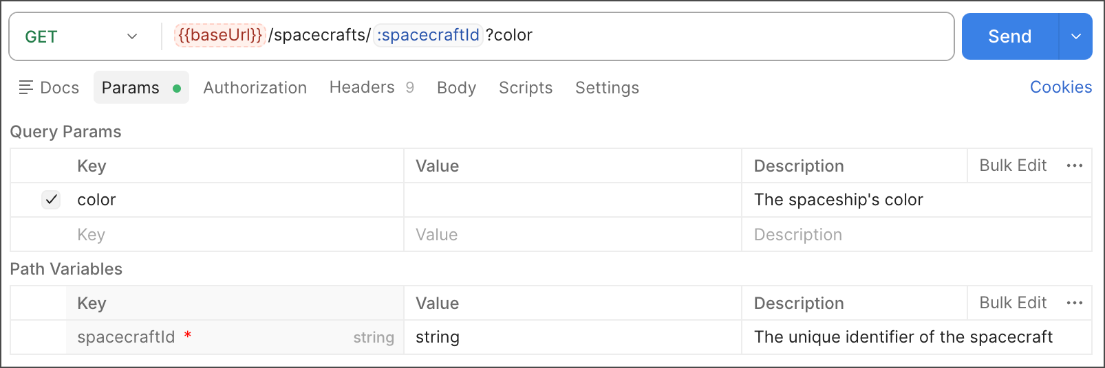Switch to the Authorization tab
Viewport: 1105px width, 368px height.
(x=255, y=88)
